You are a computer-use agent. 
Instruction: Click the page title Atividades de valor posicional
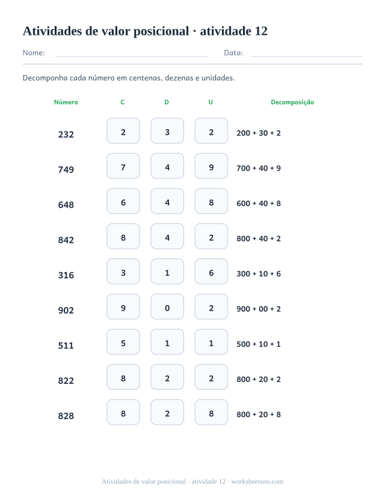pos(106,31)
